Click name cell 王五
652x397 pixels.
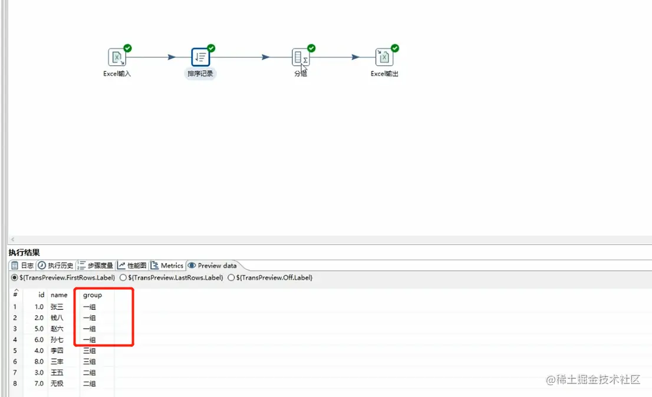pyautogui.click(x=57, y=372)
